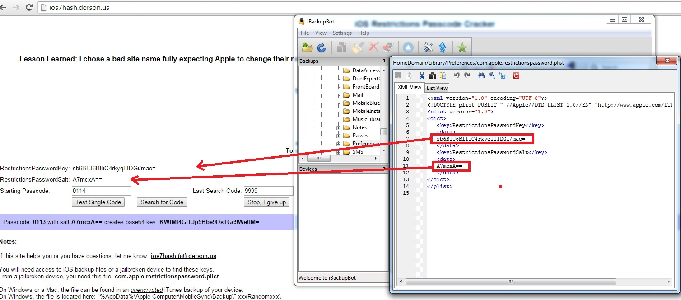
Task: Click the red power icon in plist editor
Action: [x=516, y=75]
